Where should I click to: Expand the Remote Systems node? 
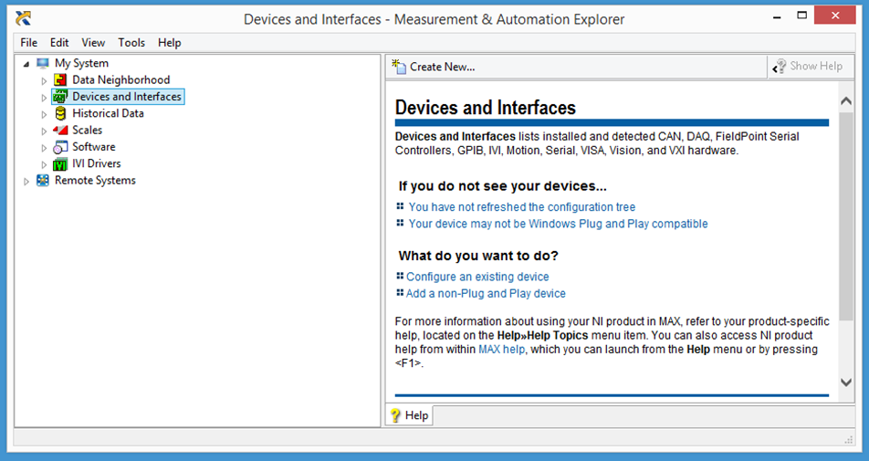click(x=26, y=181)
